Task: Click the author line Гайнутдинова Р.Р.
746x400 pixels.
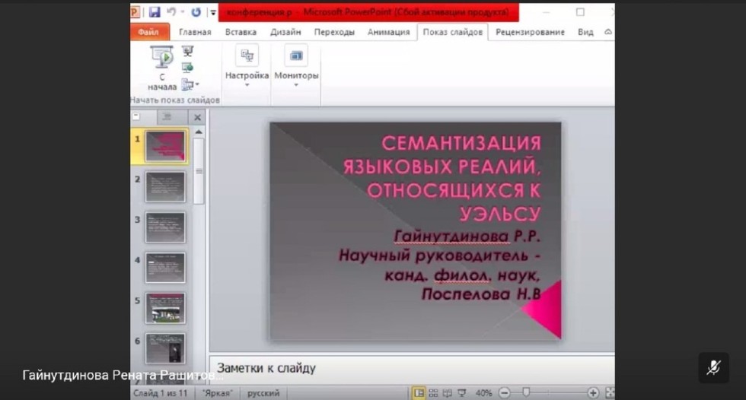Action: (x=467, y=236)
